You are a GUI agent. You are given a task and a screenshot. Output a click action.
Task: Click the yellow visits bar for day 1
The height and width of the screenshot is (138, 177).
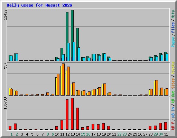coord(9,92)
